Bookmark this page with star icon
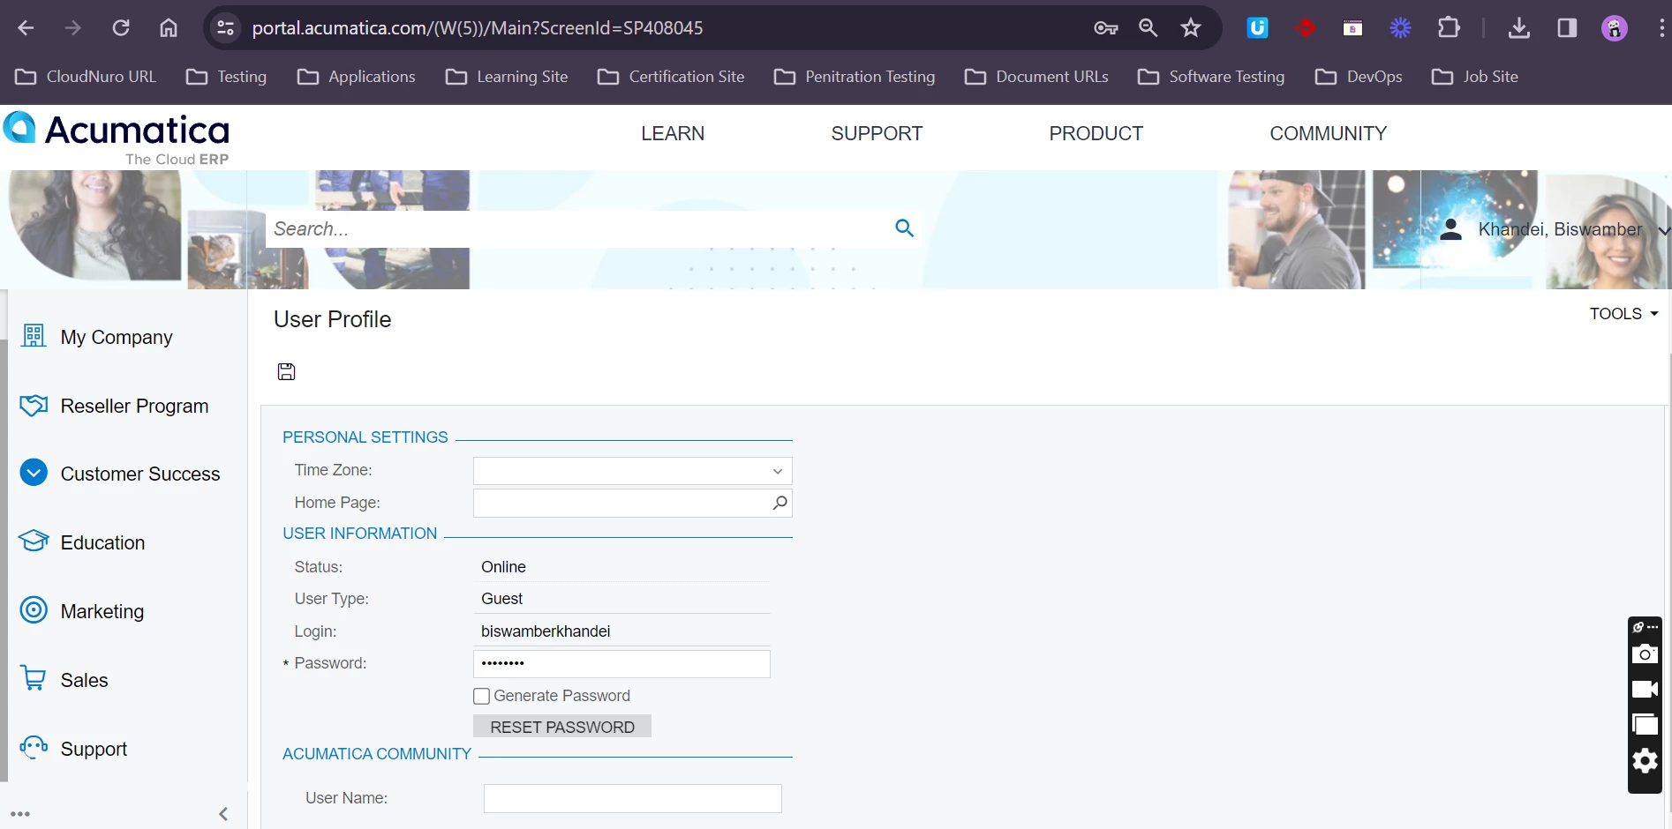 coord(1191,28)
